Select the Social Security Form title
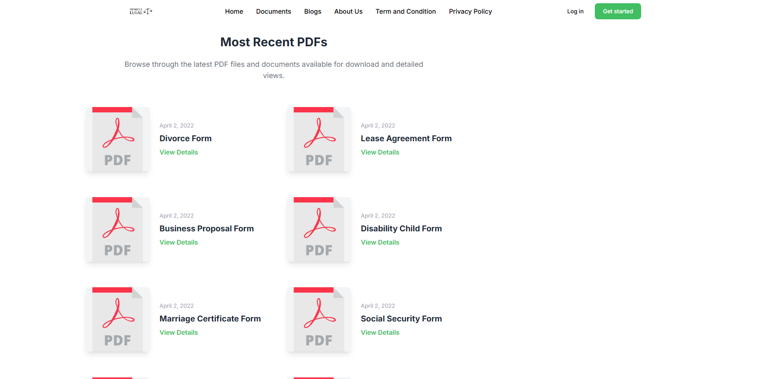Viewport: 772px width, 379px height. click(402, 319)
